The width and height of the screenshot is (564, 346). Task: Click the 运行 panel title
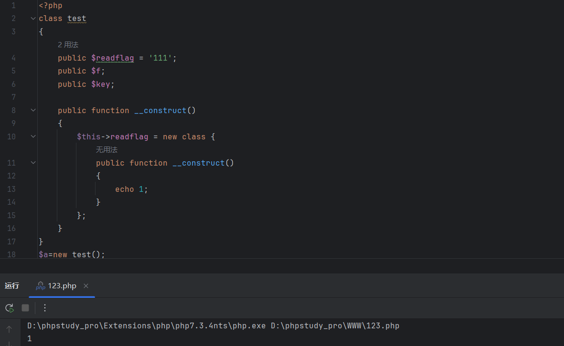click(12, 286)
